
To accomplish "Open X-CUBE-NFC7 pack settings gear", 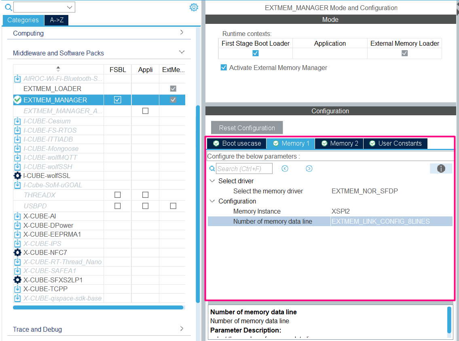I will tap(17, 252).
